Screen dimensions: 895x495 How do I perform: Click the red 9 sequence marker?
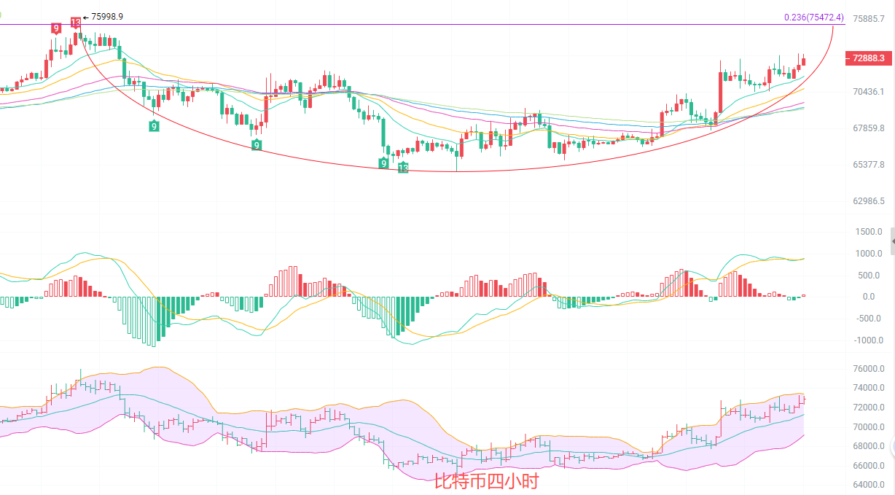coord(56,28)
